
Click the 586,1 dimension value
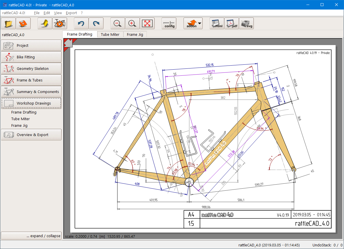(x=241, y=200)
